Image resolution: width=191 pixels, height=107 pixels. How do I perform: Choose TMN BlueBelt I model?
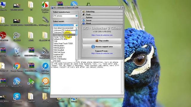click(x=64, y=46)
